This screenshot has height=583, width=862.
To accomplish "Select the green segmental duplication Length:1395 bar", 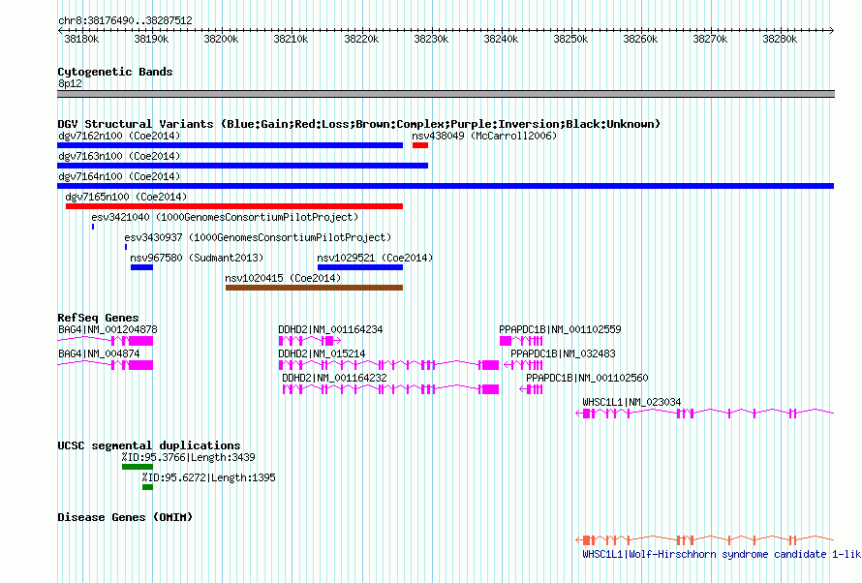I will [147, 487].
